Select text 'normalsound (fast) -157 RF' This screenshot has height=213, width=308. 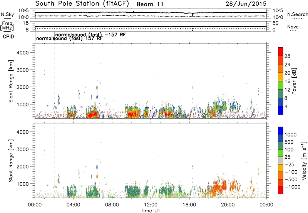90,35
